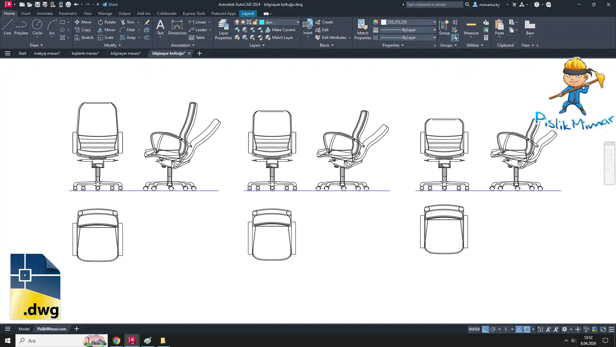Toggle PAPER space button in status bar

point(474,329)
